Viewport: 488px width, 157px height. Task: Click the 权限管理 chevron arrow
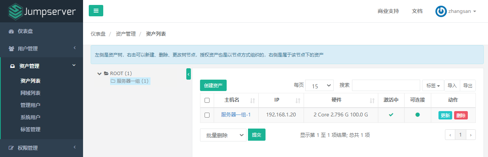point(75,147)
